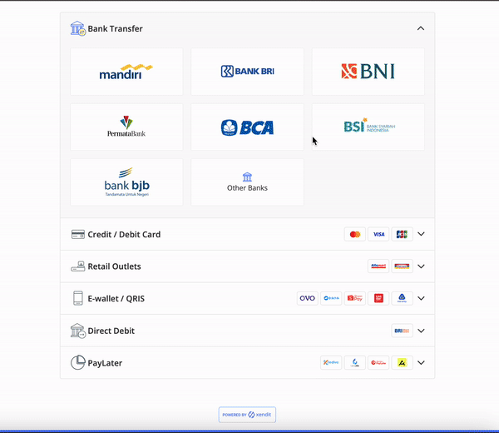499x433 pixels.
Task: Click the JCB logo badge
Action: coord(402,234)
